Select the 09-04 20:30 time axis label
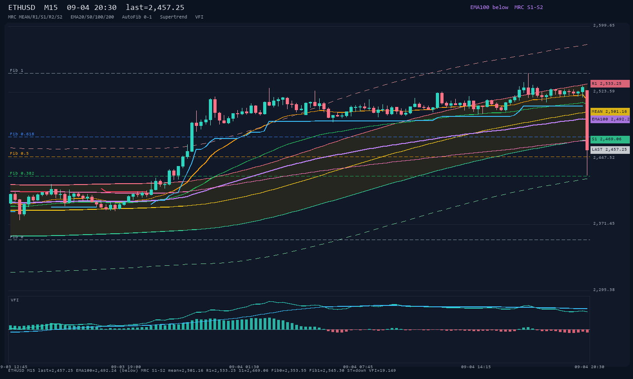The image size is (633, 379). pos(589,367)
